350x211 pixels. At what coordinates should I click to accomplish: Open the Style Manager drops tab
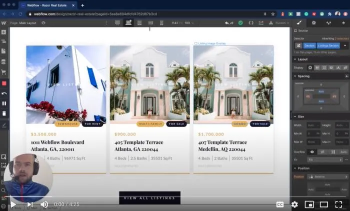pos(328,22)
